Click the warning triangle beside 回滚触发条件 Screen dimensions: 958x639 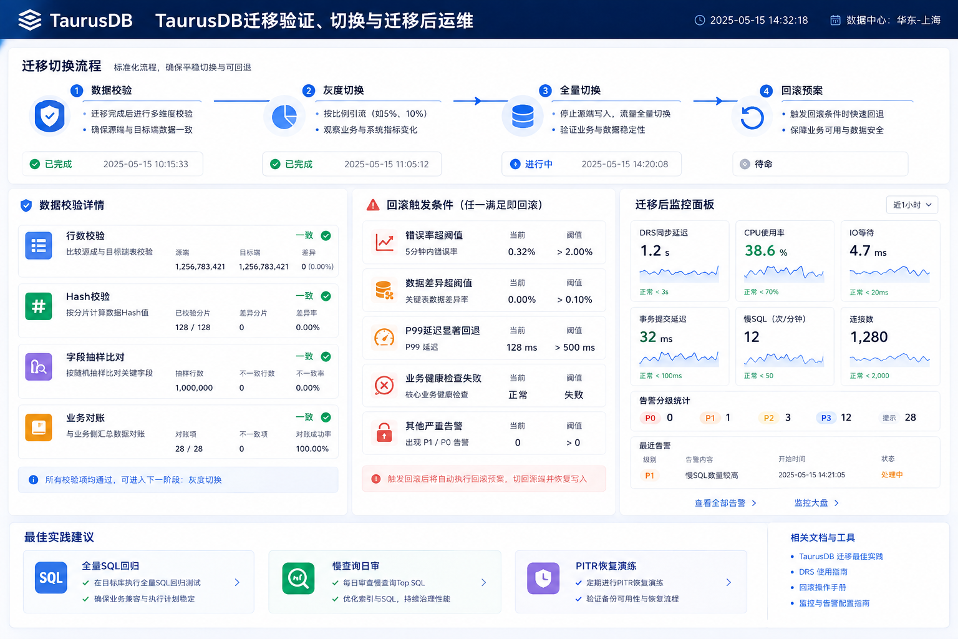tap(373, 205)
